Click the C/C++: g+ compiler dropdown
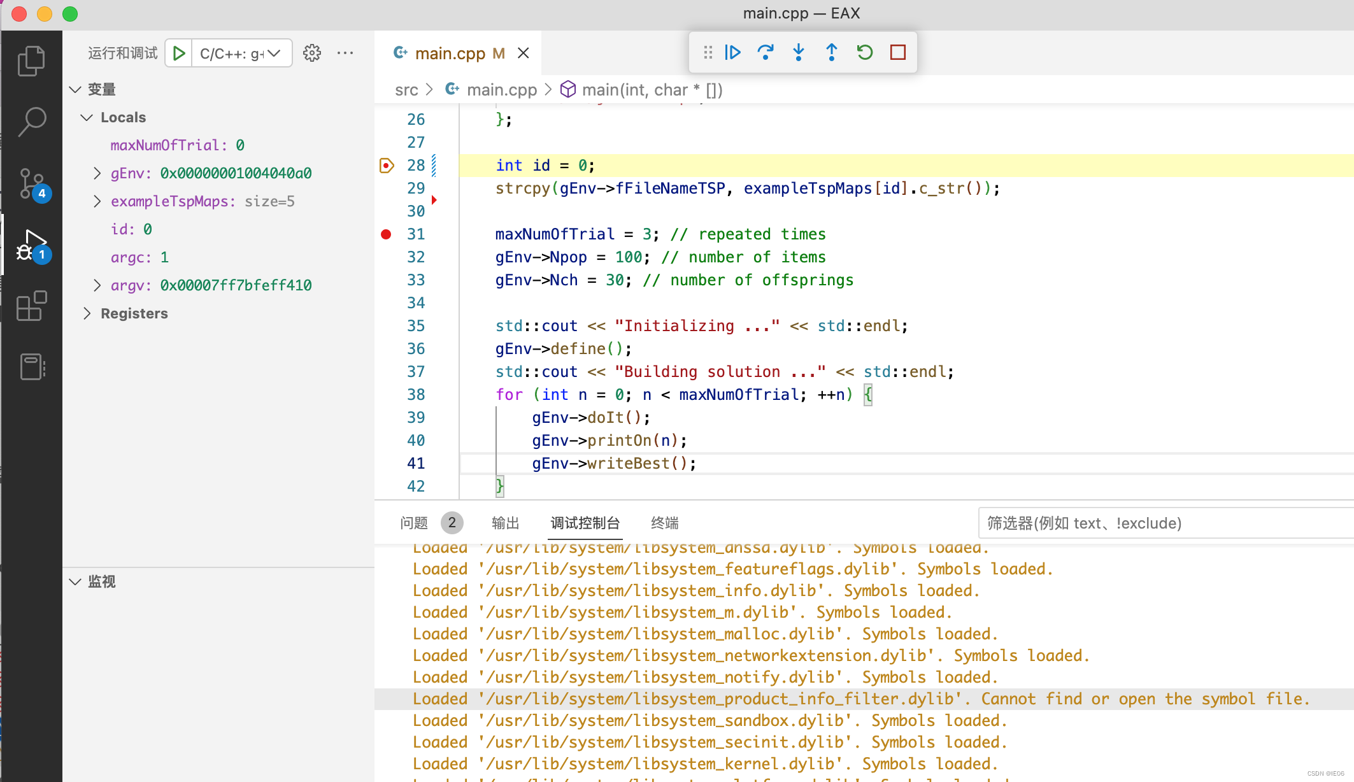The height and width of the screenshot is (782, 1354). click(x=239, y=53)
